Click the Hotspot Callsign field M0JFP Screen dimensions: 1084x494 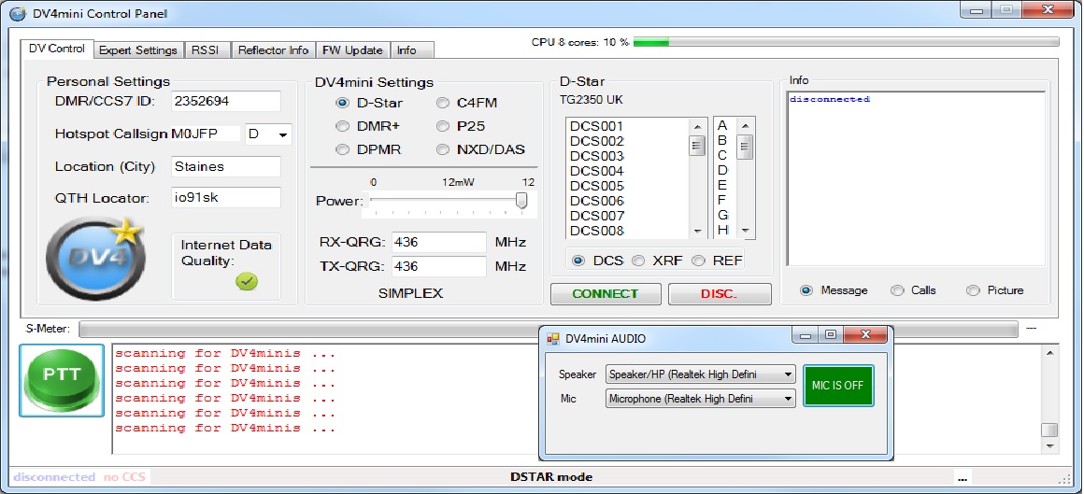click(x=206, y=134)
